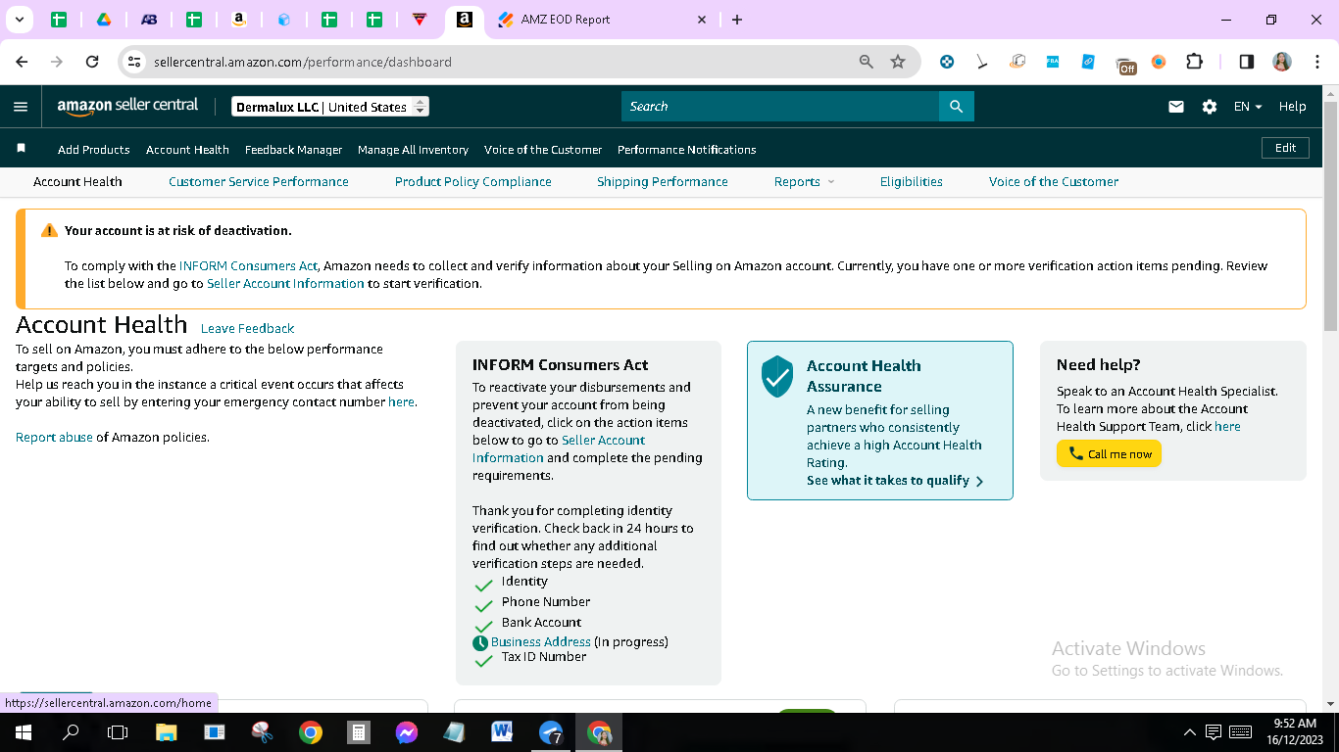This screenshot has height=752, width=1339.
Task: Open Feedback Manager in the top navigation
Action: pyautogui.click(x=294, y=149)
